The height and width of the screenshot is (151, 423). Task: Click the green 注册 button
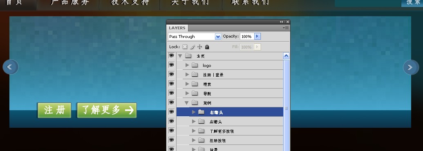coord(55,110)
